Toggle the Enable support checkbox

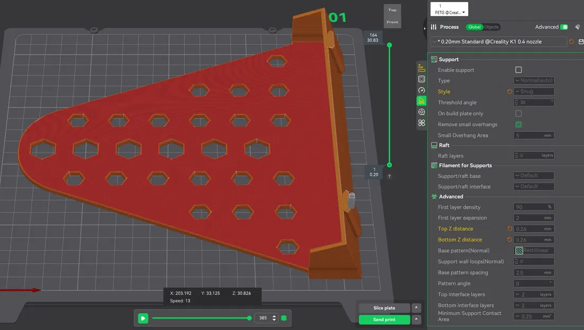518,70
